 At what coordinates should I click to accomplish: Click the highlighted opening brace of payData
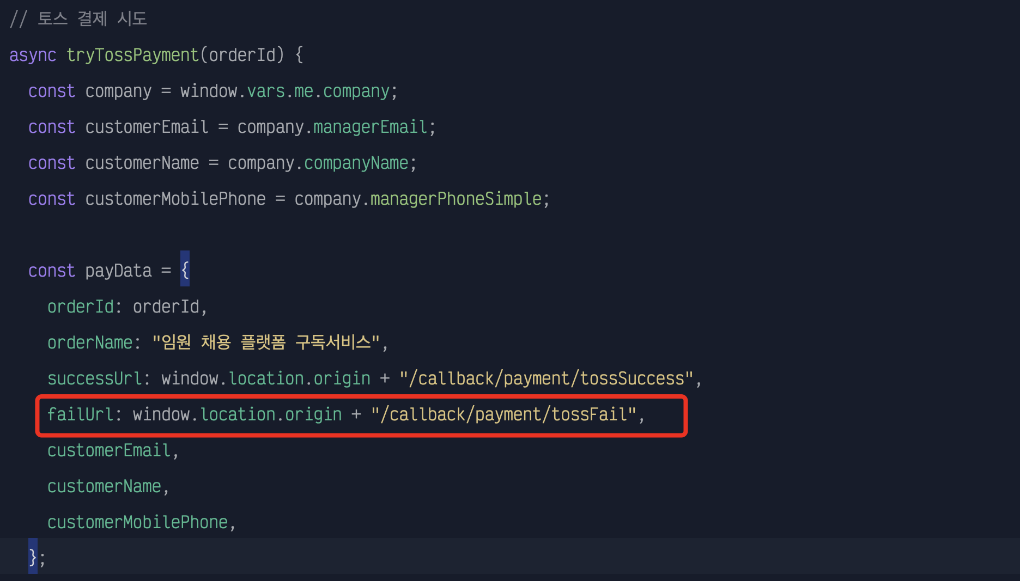click(185, 269)
